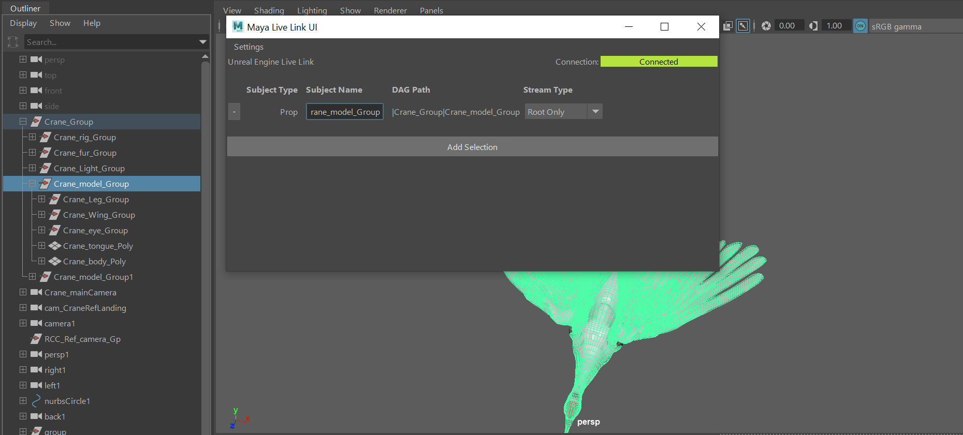Toggle the color management ON button
The width and height of the screenshot is (963, 435).
pos(860,26)
